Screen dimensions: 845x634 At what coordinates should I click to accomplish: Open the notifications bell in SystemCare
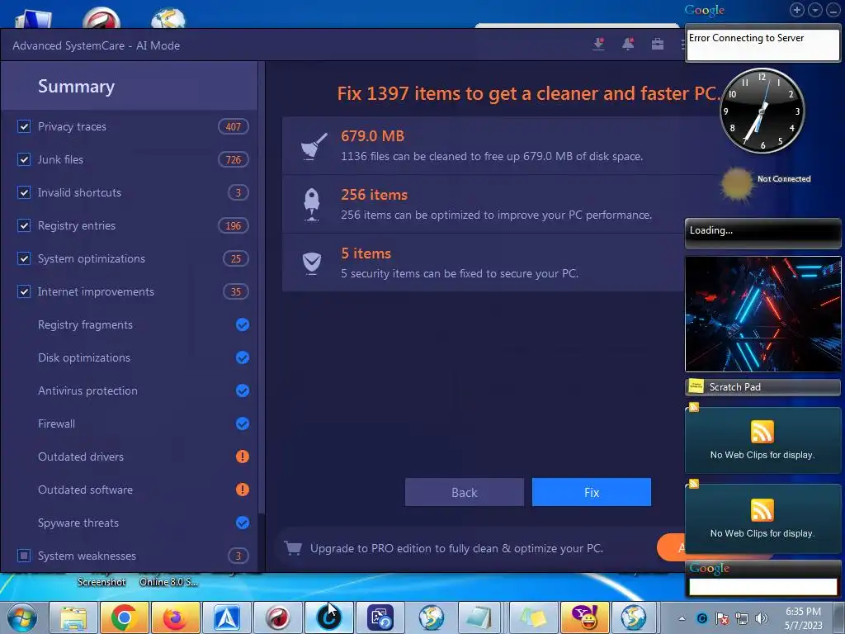[628, 45]
